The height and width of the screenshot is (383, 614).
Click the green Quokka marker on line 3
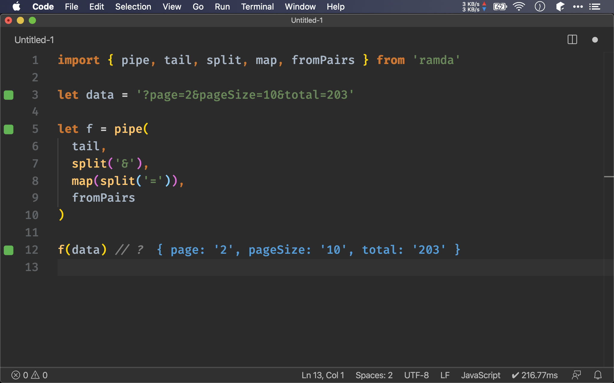point(9,95)
